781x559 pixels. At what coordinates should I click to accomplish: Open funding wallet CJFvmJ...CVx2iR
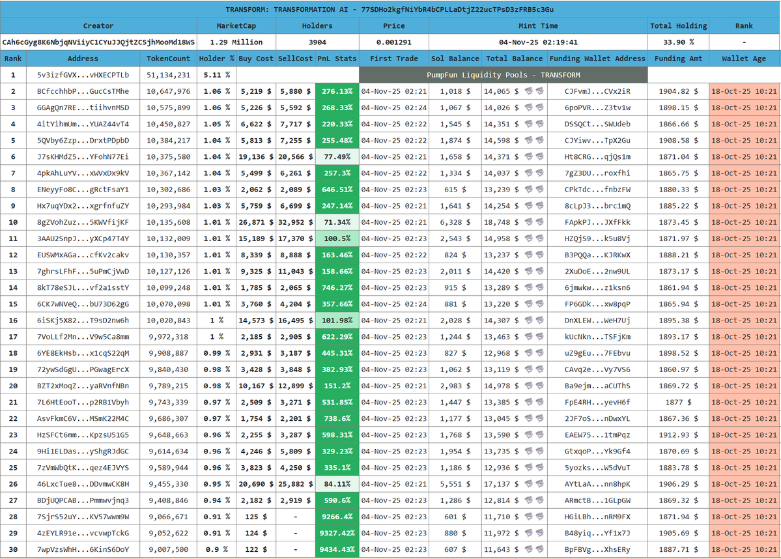tap(597, 91)
